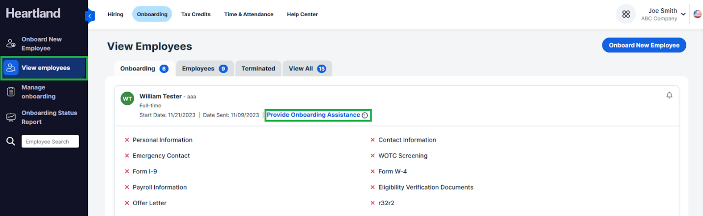Click the View employees sidebar icon
703x216 pixels.
click(11, 68)
